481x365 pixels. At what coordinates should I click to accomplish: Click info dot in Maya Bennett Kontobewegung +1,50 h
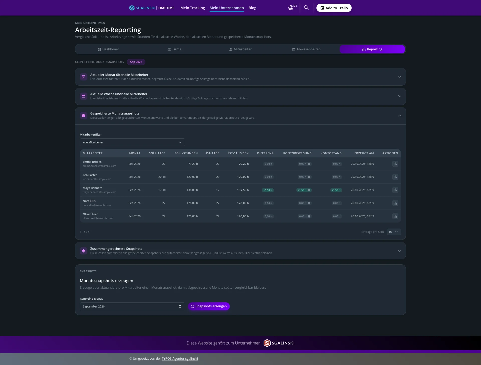(309, 190)
